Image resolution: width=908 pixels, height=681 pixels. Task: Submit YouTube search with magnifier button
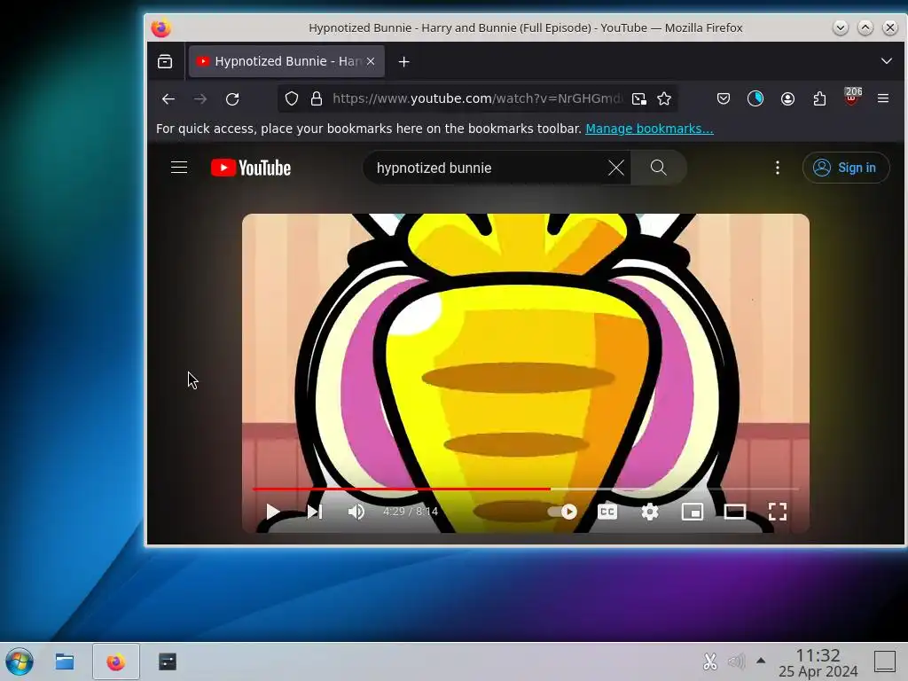click(x=659, y=168)
